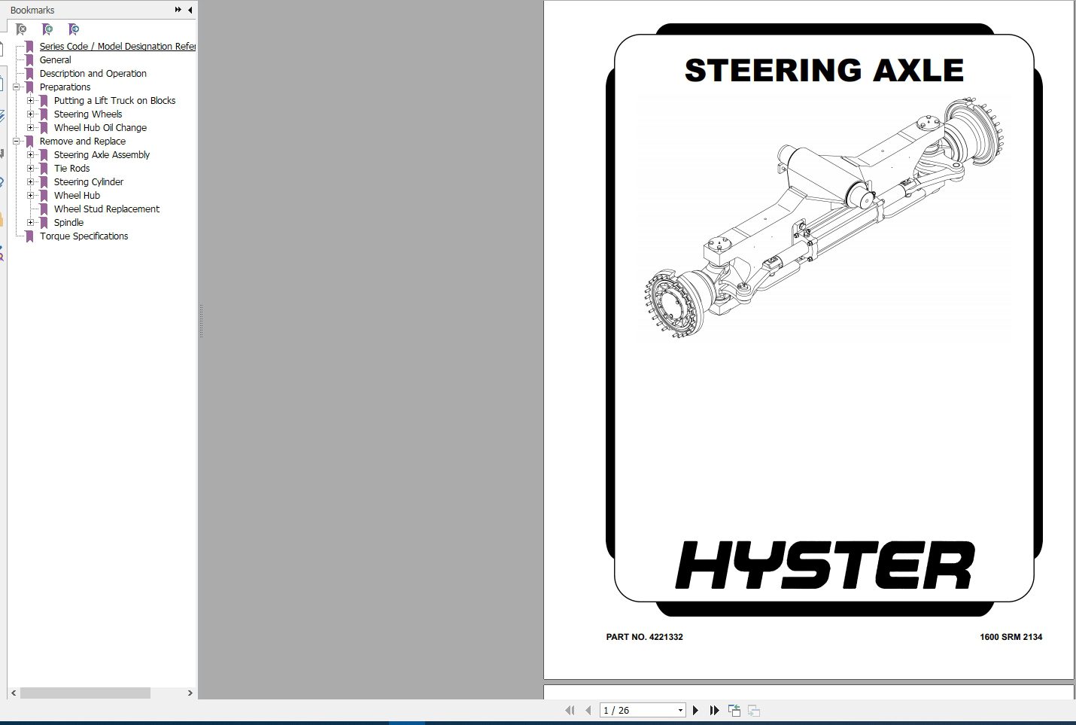Click the bookmark icon beside Tie Rods

tap(44, 169)
